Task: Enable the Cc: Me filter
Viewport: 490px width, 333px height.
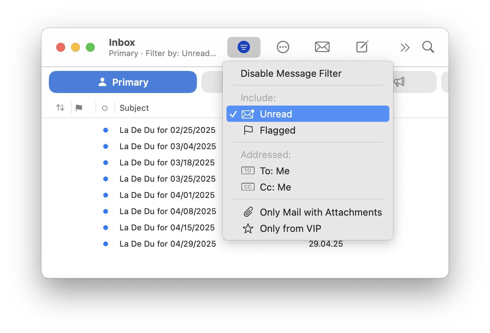Action: point(308,187)
